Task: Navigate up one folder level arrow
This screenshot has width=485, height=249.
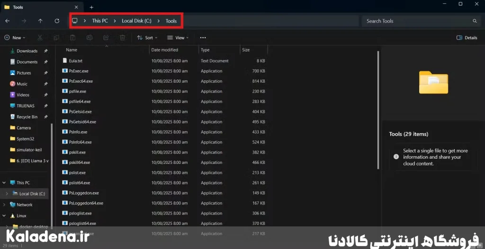Action: point(40,21)
